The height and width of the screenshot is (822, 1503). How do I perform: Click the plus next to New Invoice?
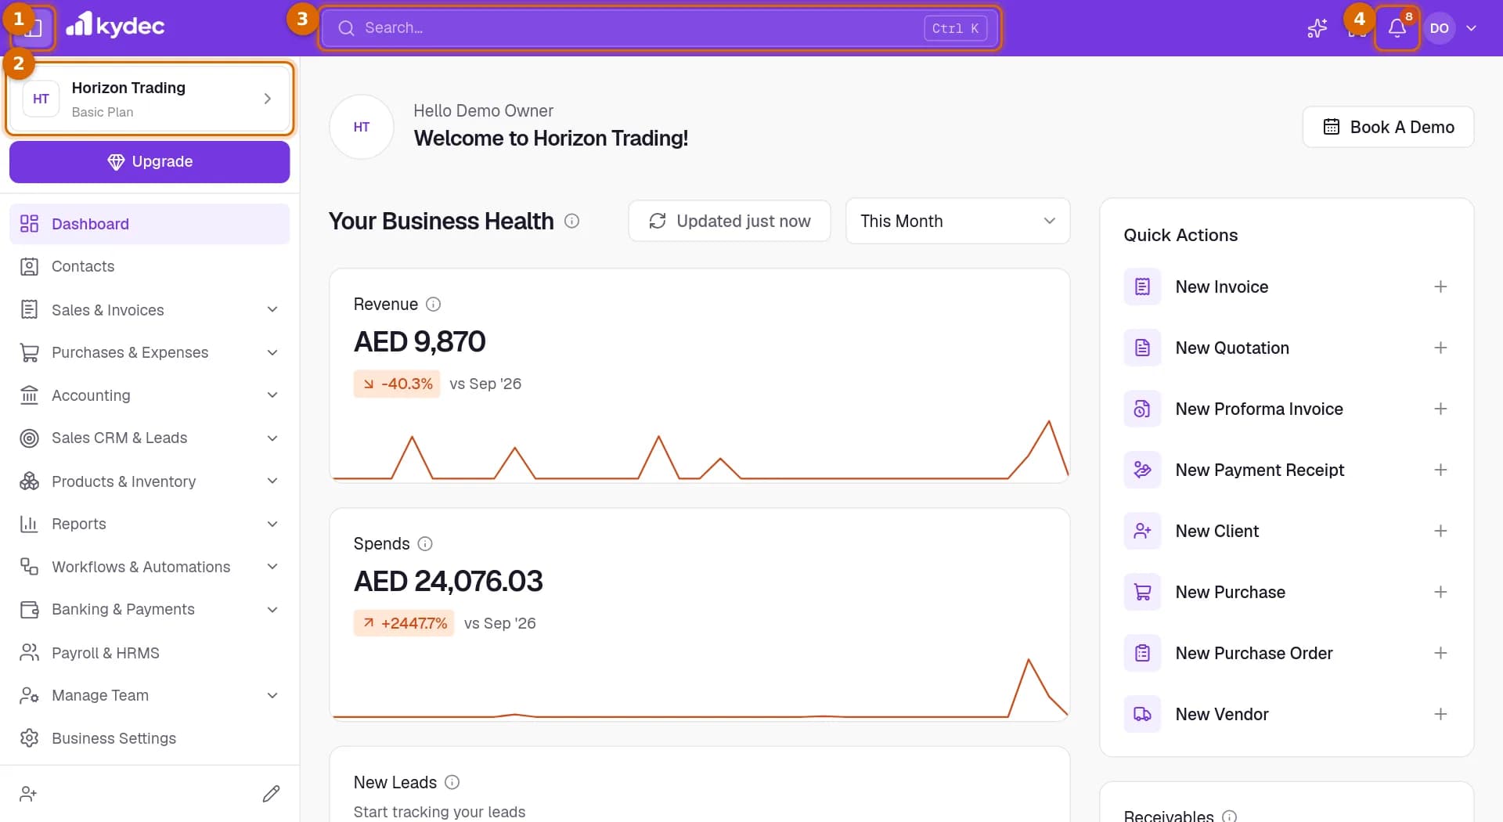1440,287
